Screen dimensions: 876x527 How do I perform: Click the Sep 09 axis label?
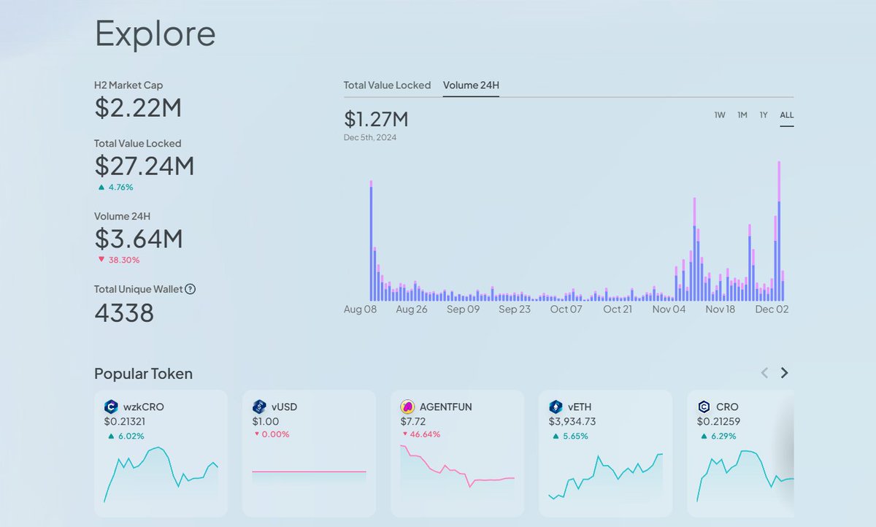[464, 309]
